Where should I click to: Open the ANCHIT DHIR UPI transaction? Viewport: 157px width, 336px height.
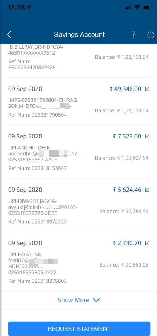pyautogui.click(x=79, y=152)
